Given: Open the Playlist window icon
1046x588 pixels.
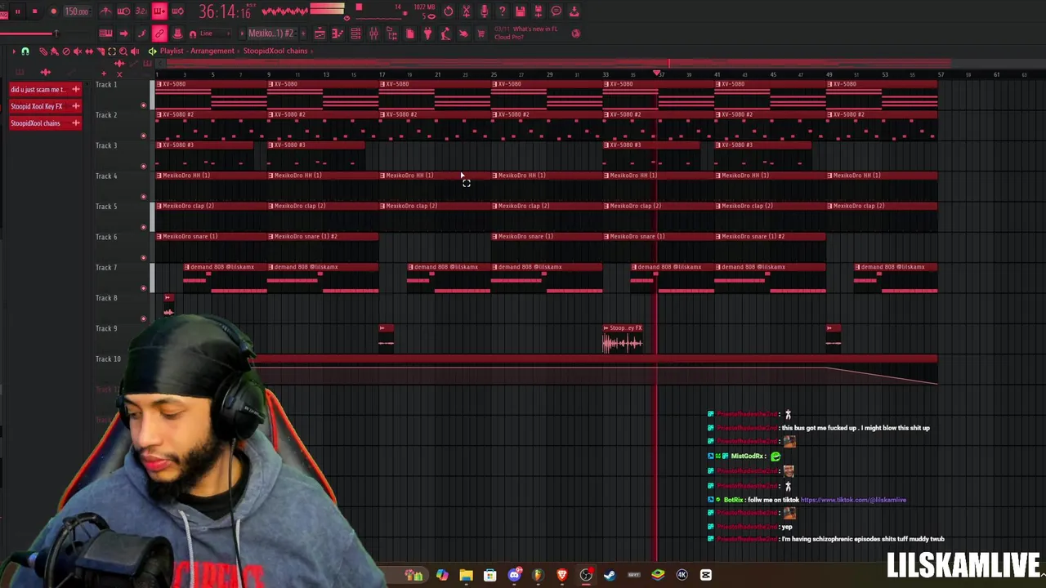Looking at the screenshot, I should [320, 33].
